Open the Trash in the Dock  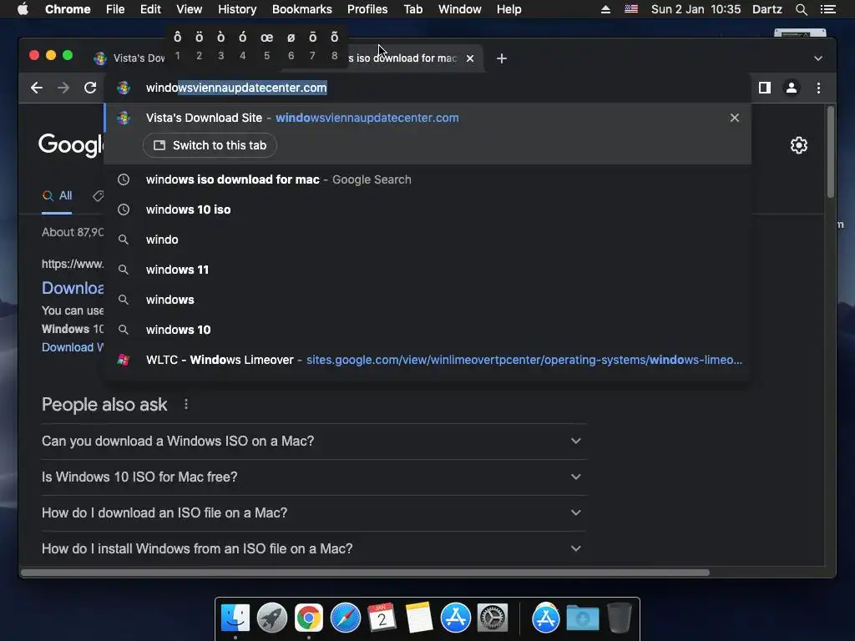tap(619, 618)
